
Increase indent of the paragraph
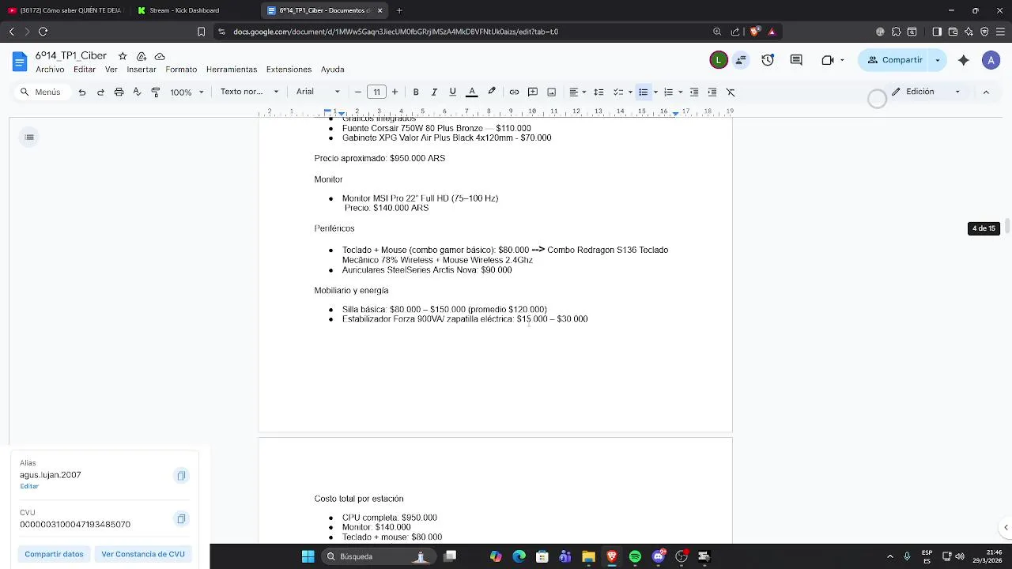[x=712, y=92]
